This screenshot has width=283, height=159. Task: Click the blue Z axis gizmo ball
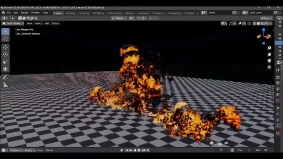point(264,30)
